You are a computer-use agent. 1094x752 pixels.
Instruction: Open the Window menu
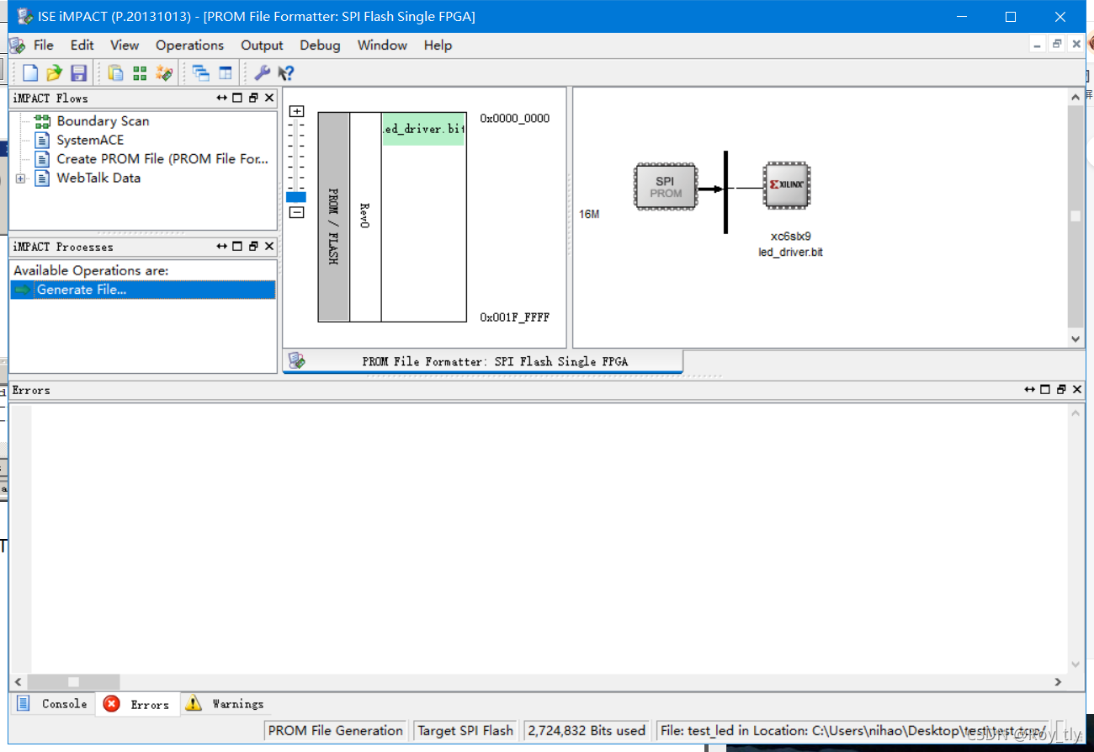382,45
